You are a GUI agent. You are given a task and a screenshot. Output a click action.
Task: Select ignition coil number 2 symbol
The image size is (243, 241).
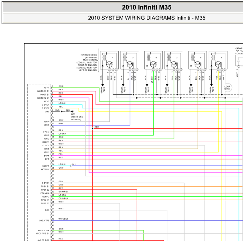[174, 60]
